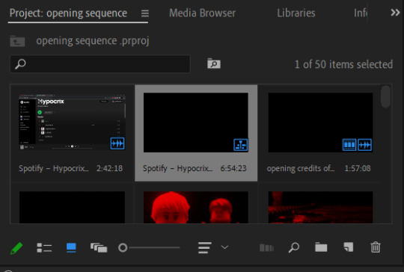Click audio waveform badge on 2:42:18 clip

pyautogui.click(x=117, y=143)
